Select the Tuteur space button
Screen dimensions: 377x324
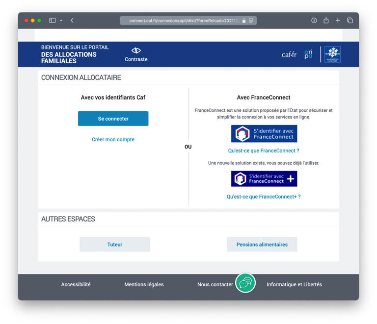(115, 244)
